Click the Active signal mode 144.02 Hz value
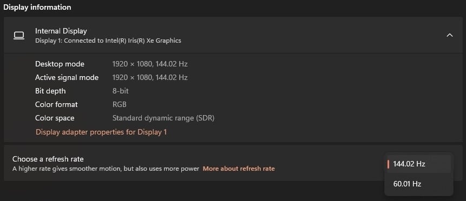466x201 pixels. [172, 77]
